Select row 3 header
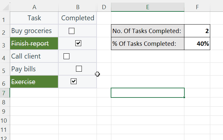The width and height of the screenshot is (223, 140). (x=5, y=44)
